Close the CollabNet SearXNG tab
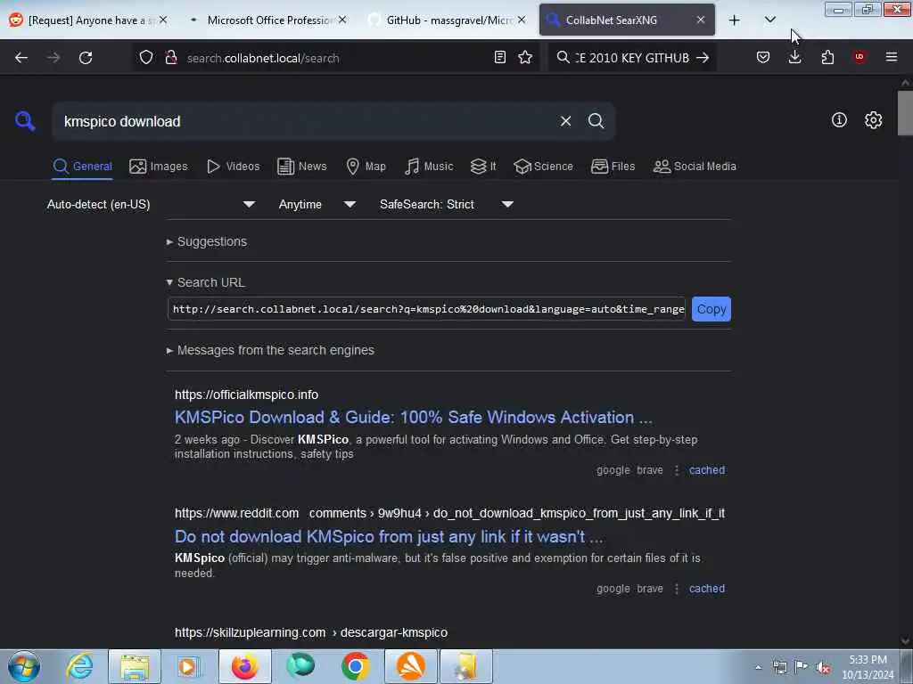Screen dimensions: 913x684 pyautogui.click(x=701, y=20)
